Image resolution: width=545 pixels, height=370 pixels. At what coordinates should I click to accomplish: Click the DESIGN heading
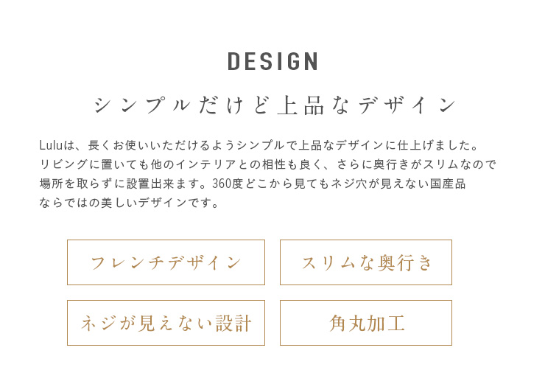(272, 61)
